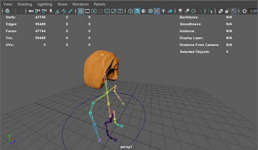Click the Use Default Material icon

pos(144,11)
